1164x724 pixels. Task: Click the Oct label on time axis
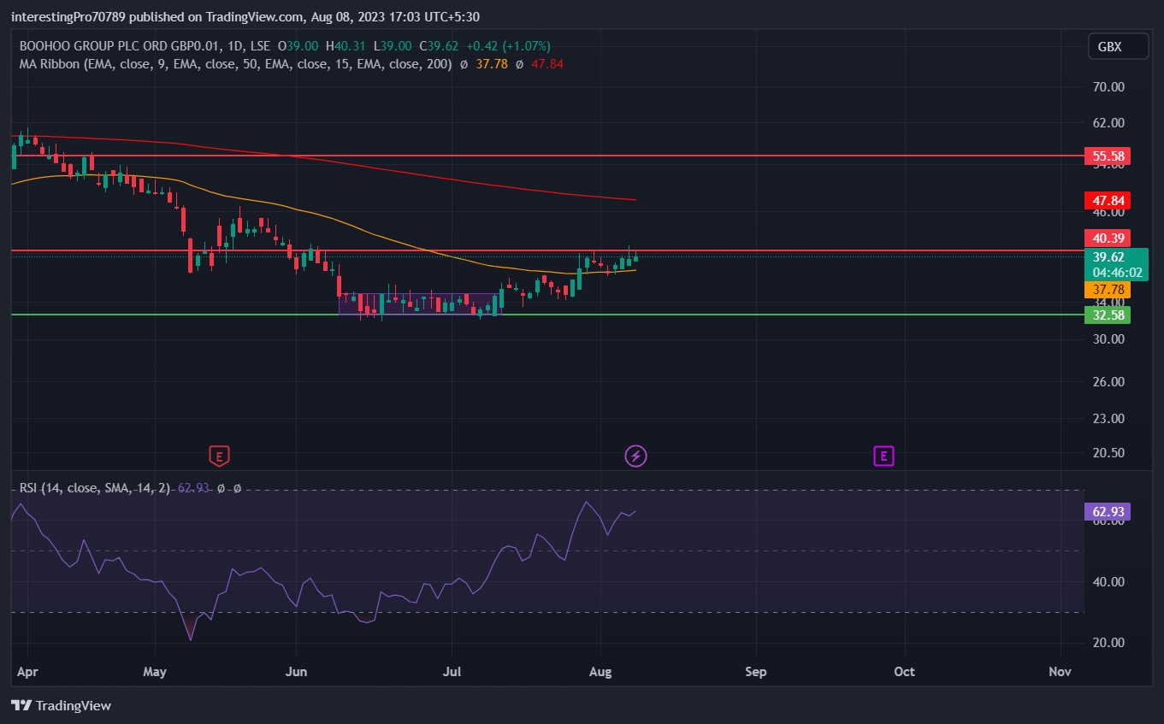[x=904, y=672]
